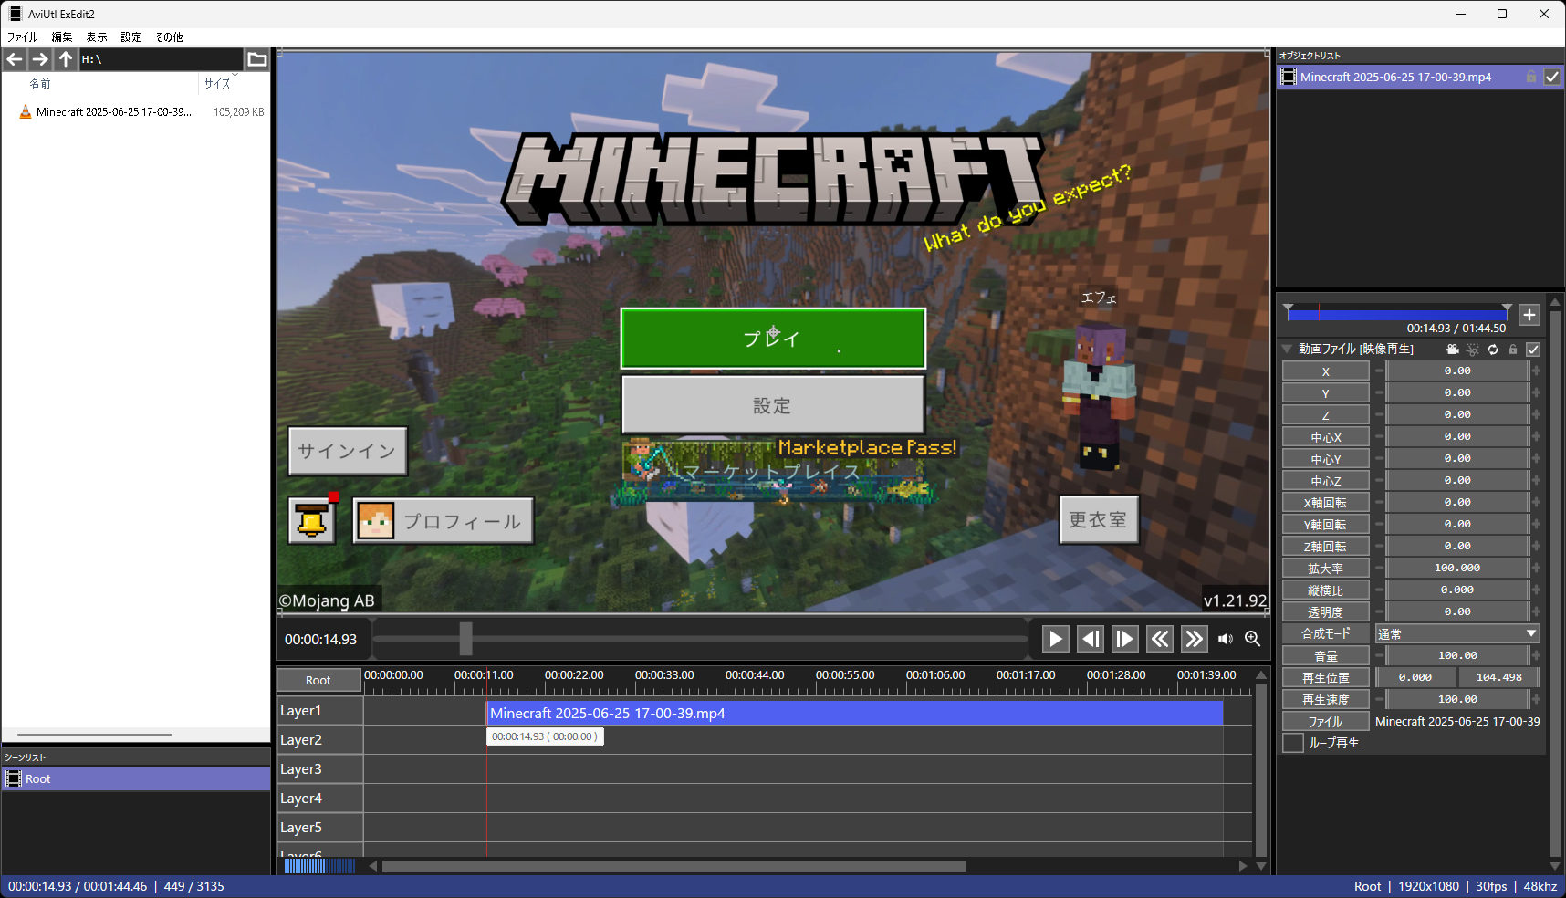This screenshot has width=1566, height=898.
Task: Go back in the file browser
Action: [15, 59]
